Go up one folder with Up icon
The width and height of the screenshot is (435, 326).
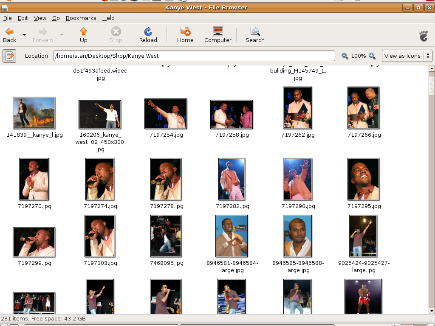[x=84, y=32]
